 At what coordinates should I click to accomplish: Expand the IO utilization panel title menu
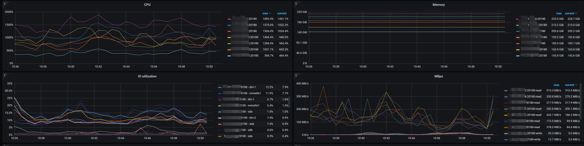tap(147, 76)
